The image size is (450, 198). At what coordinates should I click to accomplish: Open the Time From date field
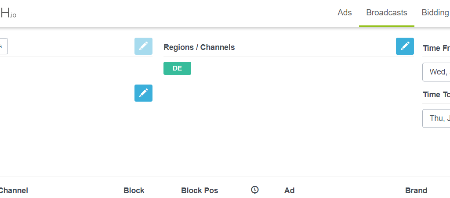click(436, 72)
